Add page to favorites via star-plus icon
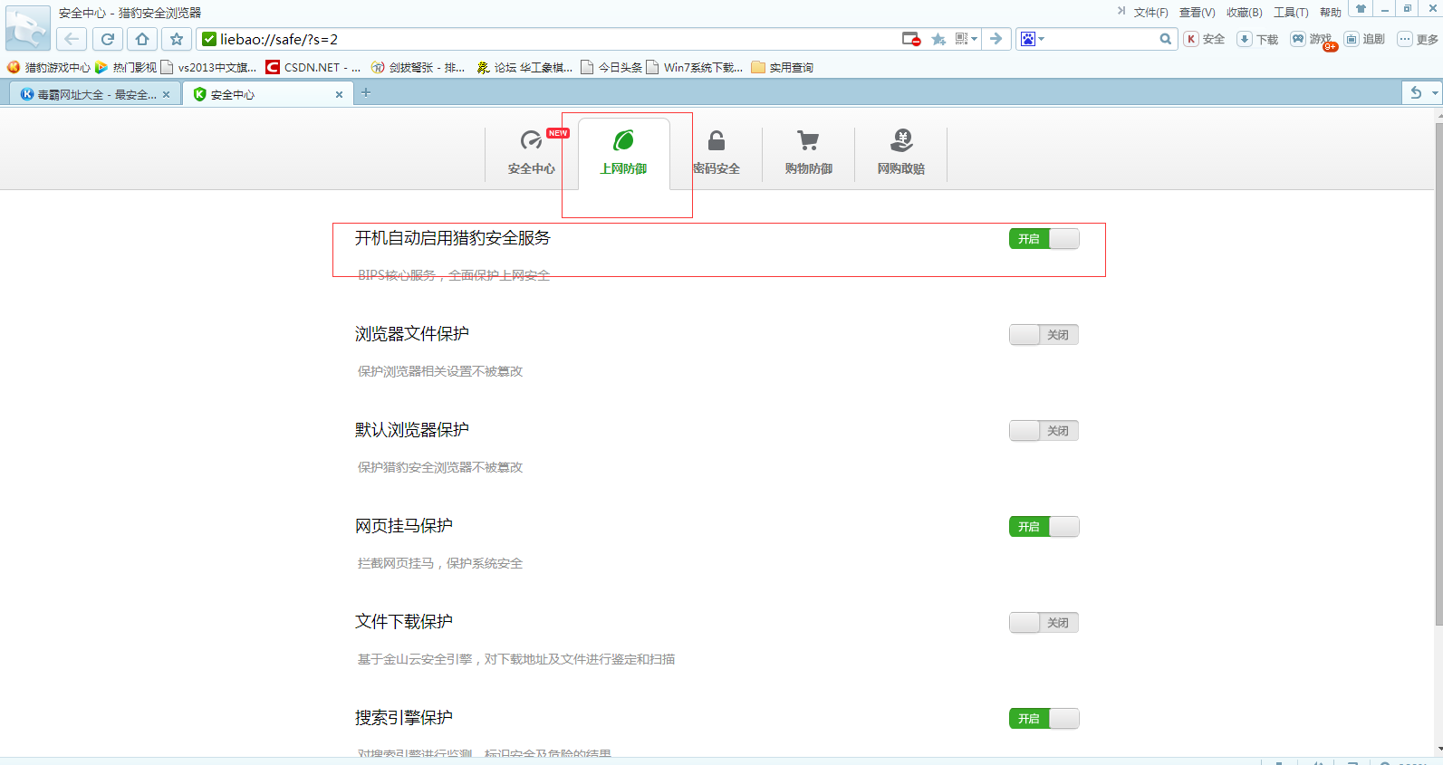This screenshot has height=765, width=1443. point(938,39)
